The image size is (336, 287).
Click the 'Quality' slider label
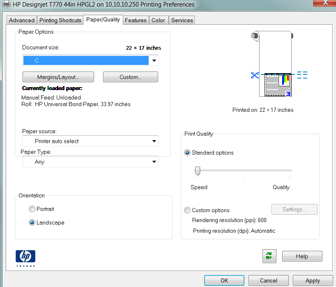281,187
